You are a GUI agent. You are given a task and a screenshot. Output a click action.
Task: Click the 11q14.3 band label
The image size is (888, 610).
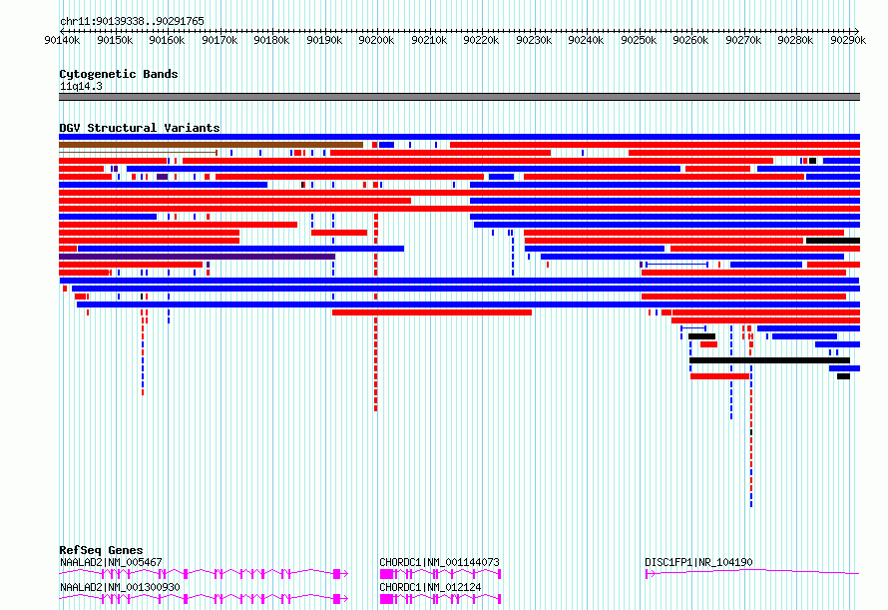81,86
